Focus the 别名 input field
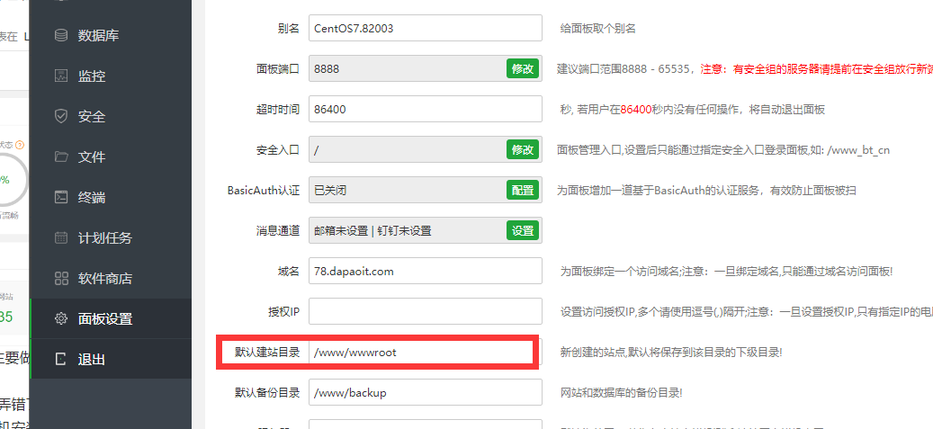 coord(426,28)
